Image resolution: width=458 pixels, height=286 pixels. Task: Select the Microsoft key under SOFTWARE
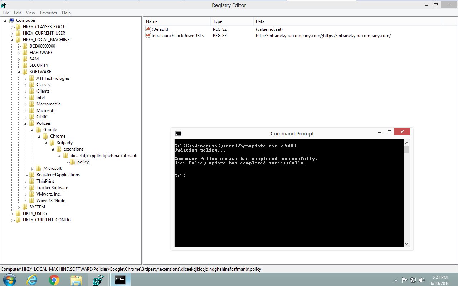(45, 110)
